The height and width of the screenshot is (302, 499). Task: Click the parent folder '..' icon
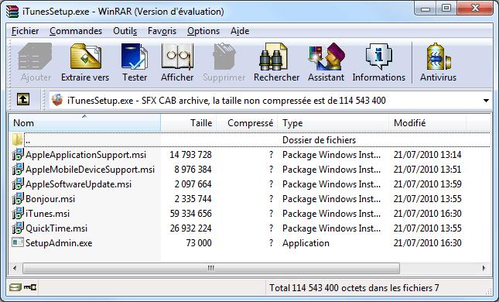17,139
